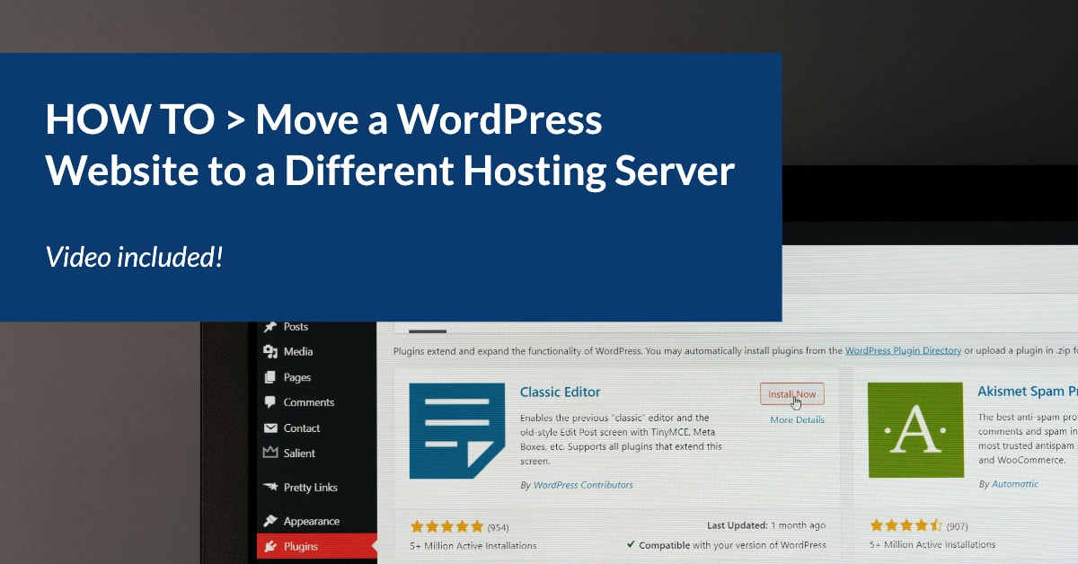The width and height of the screenshot is (1078, 564).
Task: Open the Classic Editor plugin title link
Action: (x=560, y=392)
